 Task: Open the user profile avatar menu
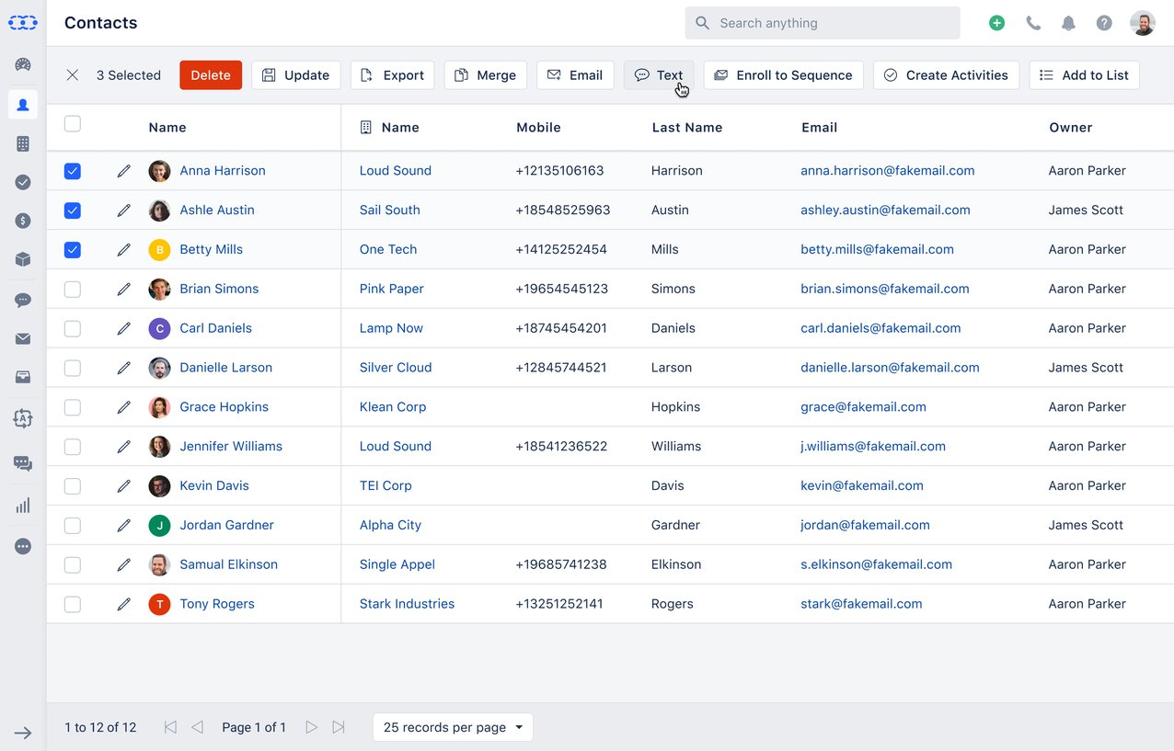[x=1143, y=23]
